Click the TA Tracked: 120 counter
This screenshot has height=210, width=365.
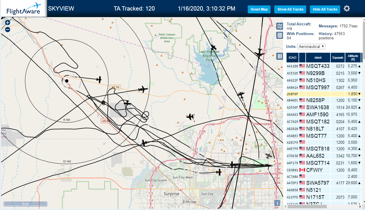(134, 9)
